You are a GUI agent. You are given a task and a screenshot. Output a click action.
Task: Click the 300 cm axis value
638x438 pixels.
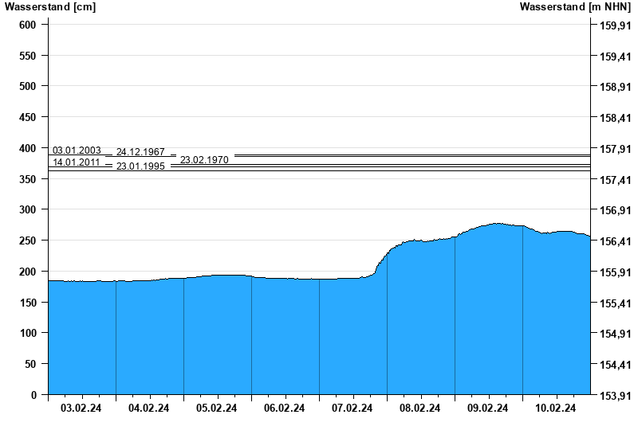pos(28,209)
